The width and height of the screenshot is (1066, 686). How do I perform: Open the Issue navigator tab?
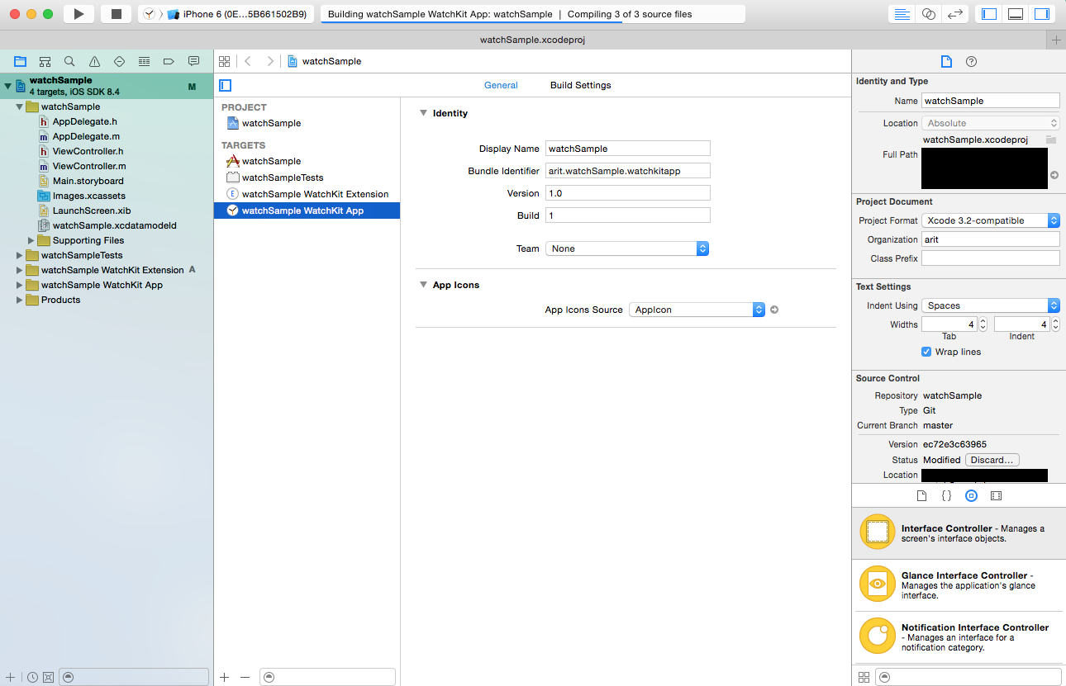point(94,61)
